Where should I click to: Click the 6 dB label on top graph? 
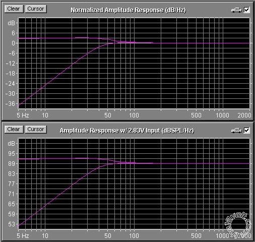click(13, 33)
